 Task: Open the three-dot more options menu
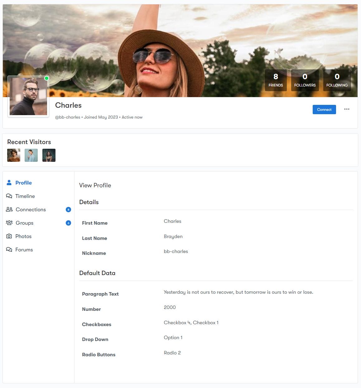pos(347,109)
